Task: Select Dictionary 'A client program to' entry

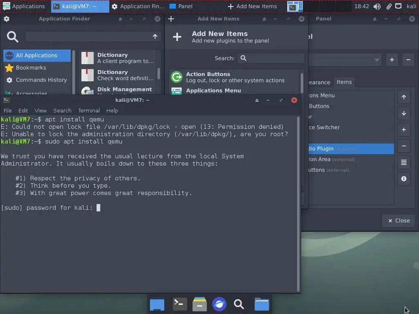Action: tap(117, 58)
